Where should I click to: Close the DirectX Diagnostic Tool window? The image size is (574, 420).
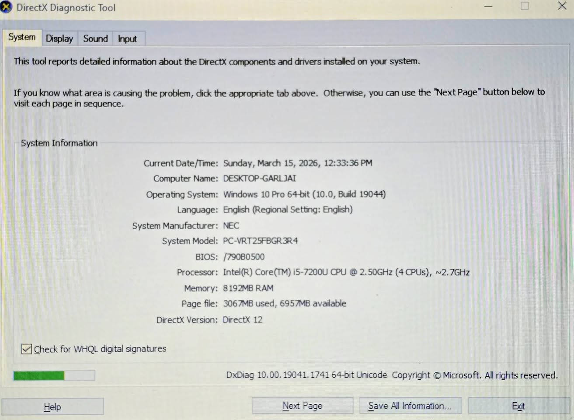pos(562,6)
